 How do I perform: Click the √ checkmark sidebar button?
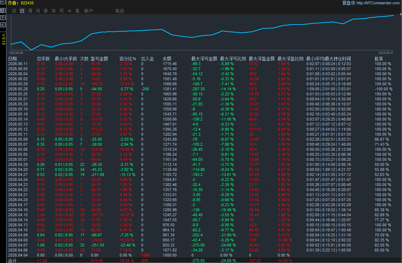point(3,25)
